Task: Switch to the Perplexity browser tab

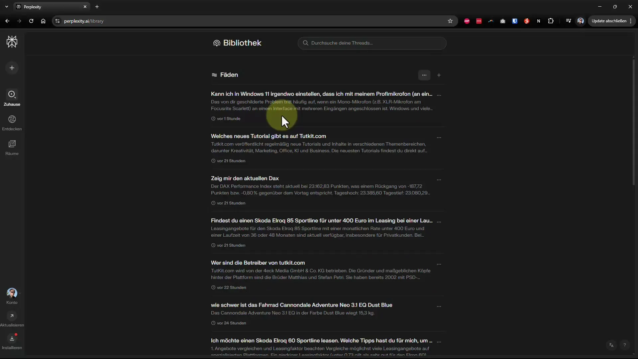Action: coord(52,7)
